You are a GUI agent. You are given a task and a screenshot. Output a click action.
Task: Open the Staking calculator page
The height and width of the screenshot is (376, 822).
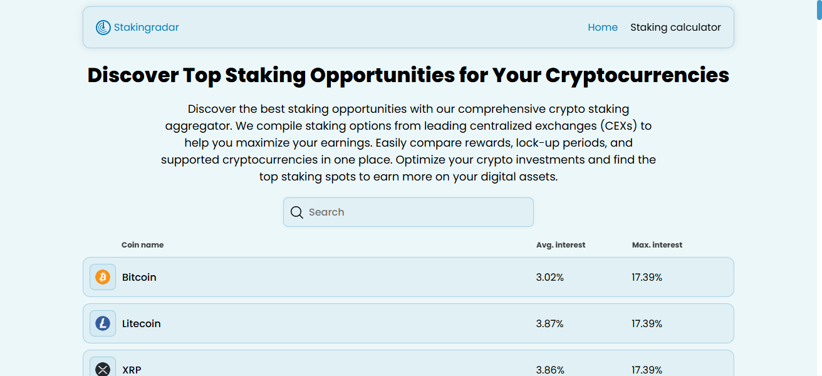(x=675, y=28)
